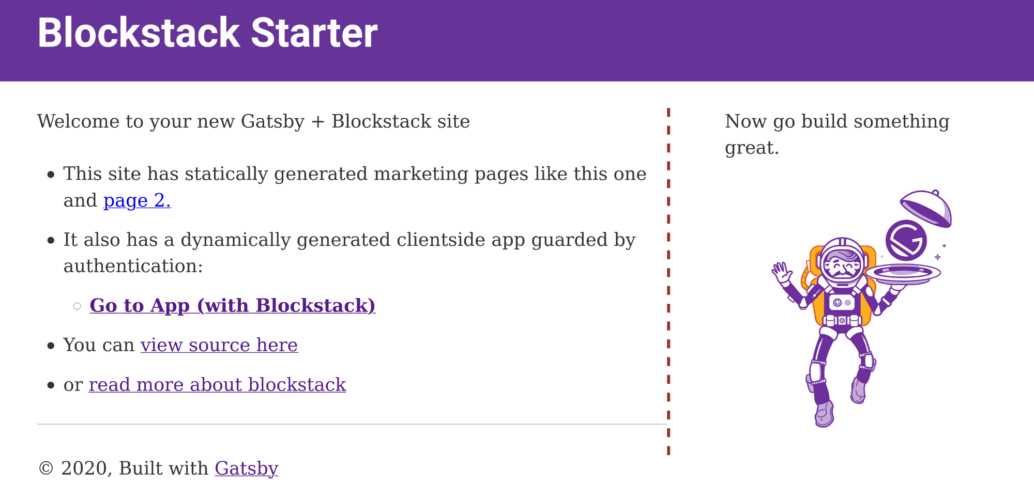
Task: Click the Gatsby G logo in illustration
Action: [x=906, y=241]
